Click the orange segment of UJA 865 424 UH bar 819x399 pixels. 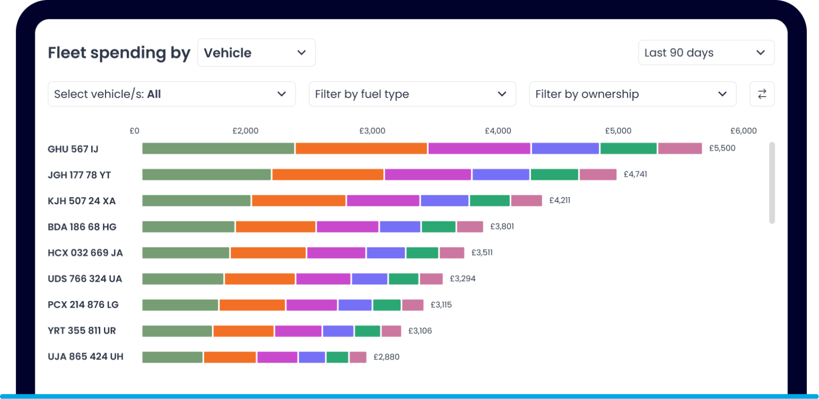[230, 357]
